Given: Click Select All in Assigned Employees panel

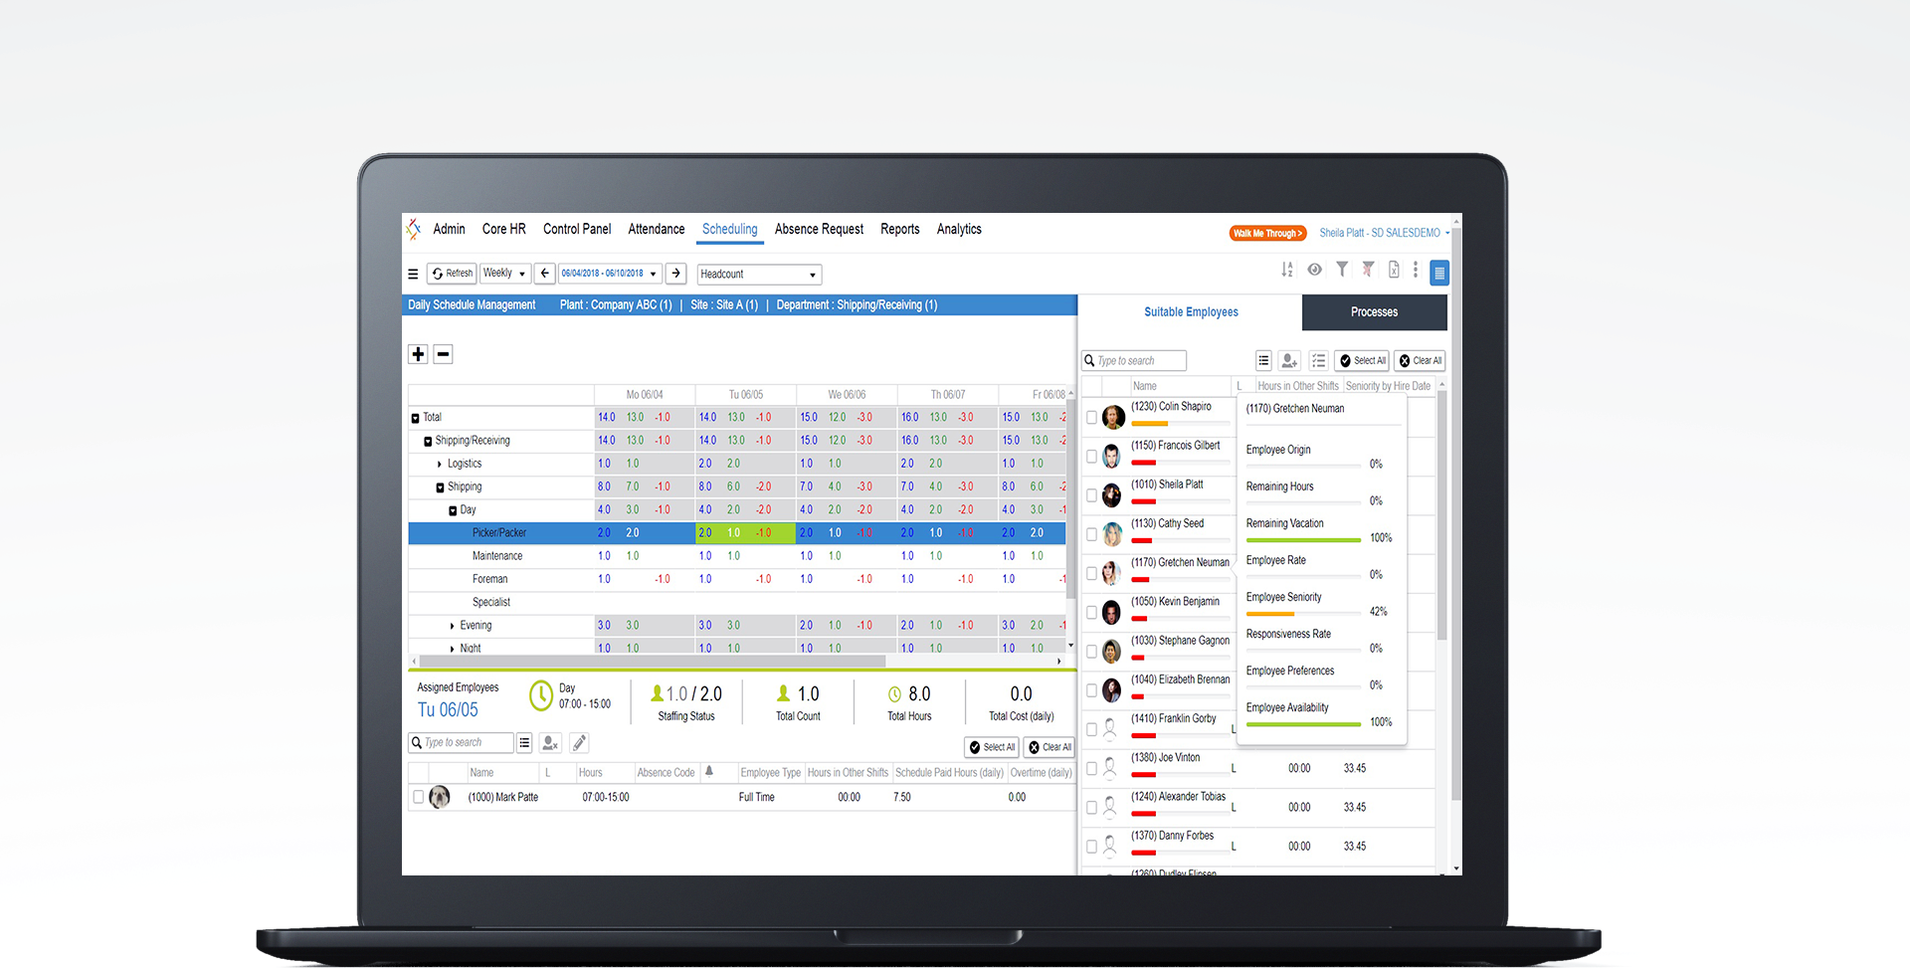Looking at the screenshot, I should point(992,747).
